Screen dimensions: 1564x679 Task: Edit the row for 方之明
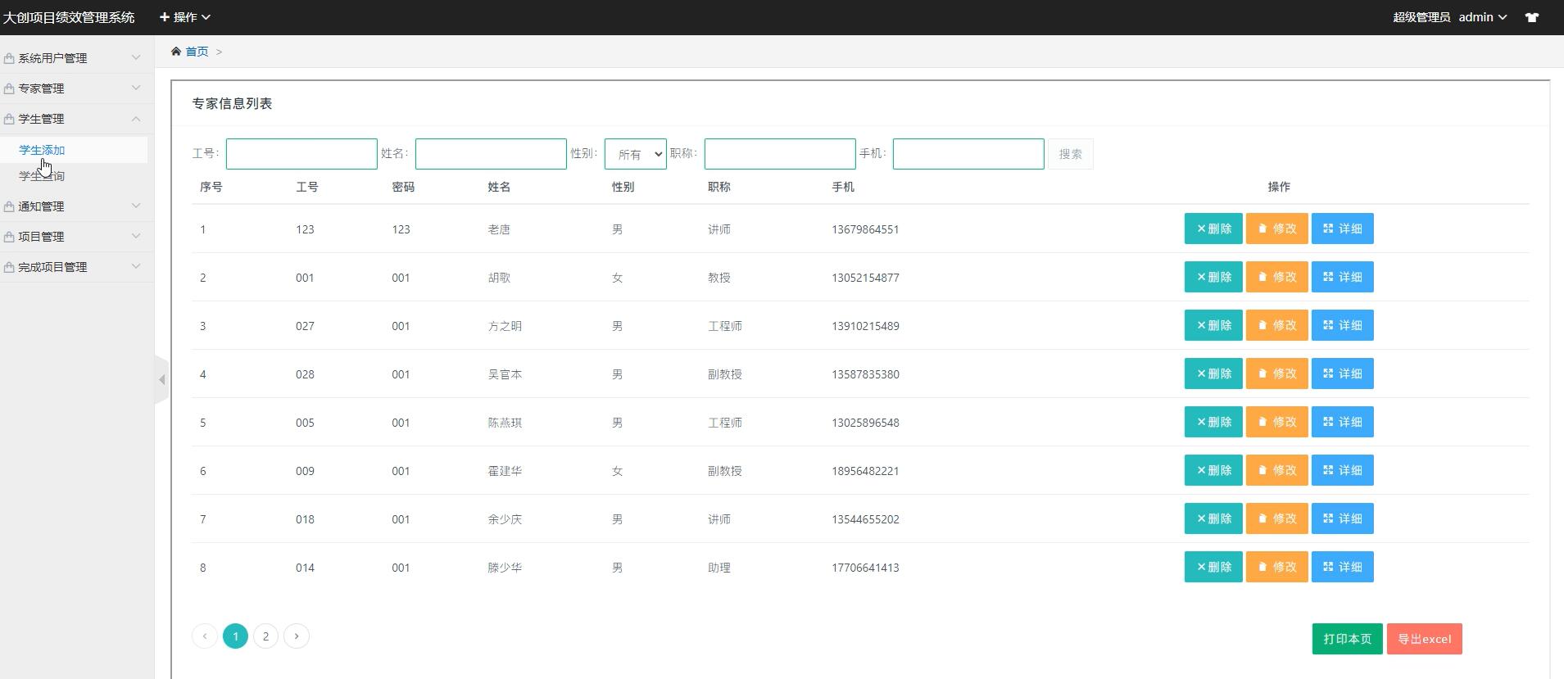coord(1277,325)
